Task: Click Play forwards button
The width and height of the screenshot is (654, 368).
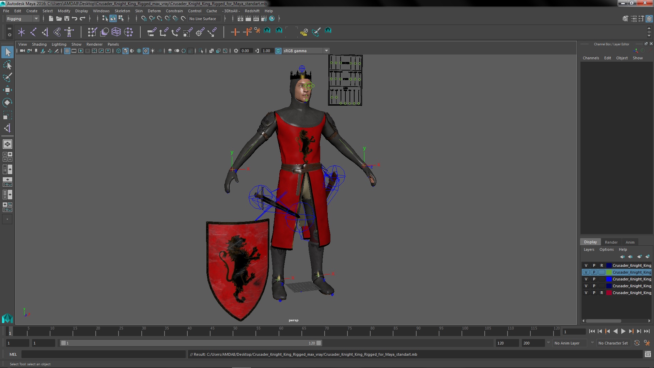Action: click(x=623, y=331)
